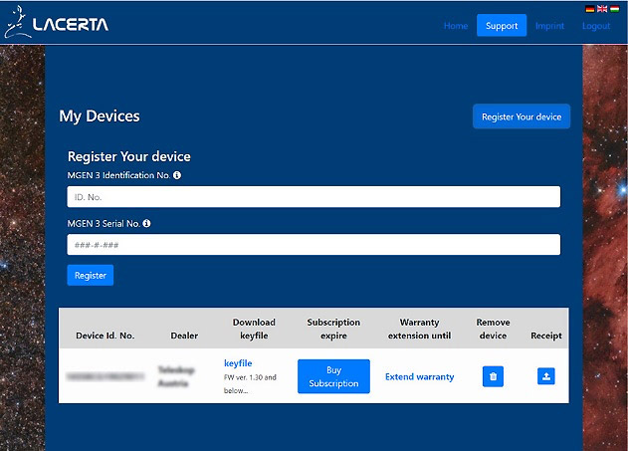Select the Subscription expire column header
This screenshot has height=451, width=628.
click(333, 329)
